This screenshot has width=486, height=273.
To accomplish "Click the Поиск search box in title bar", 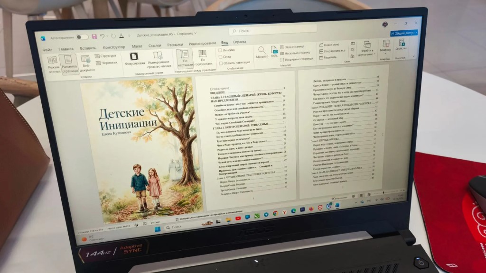I will pos(273,30).
